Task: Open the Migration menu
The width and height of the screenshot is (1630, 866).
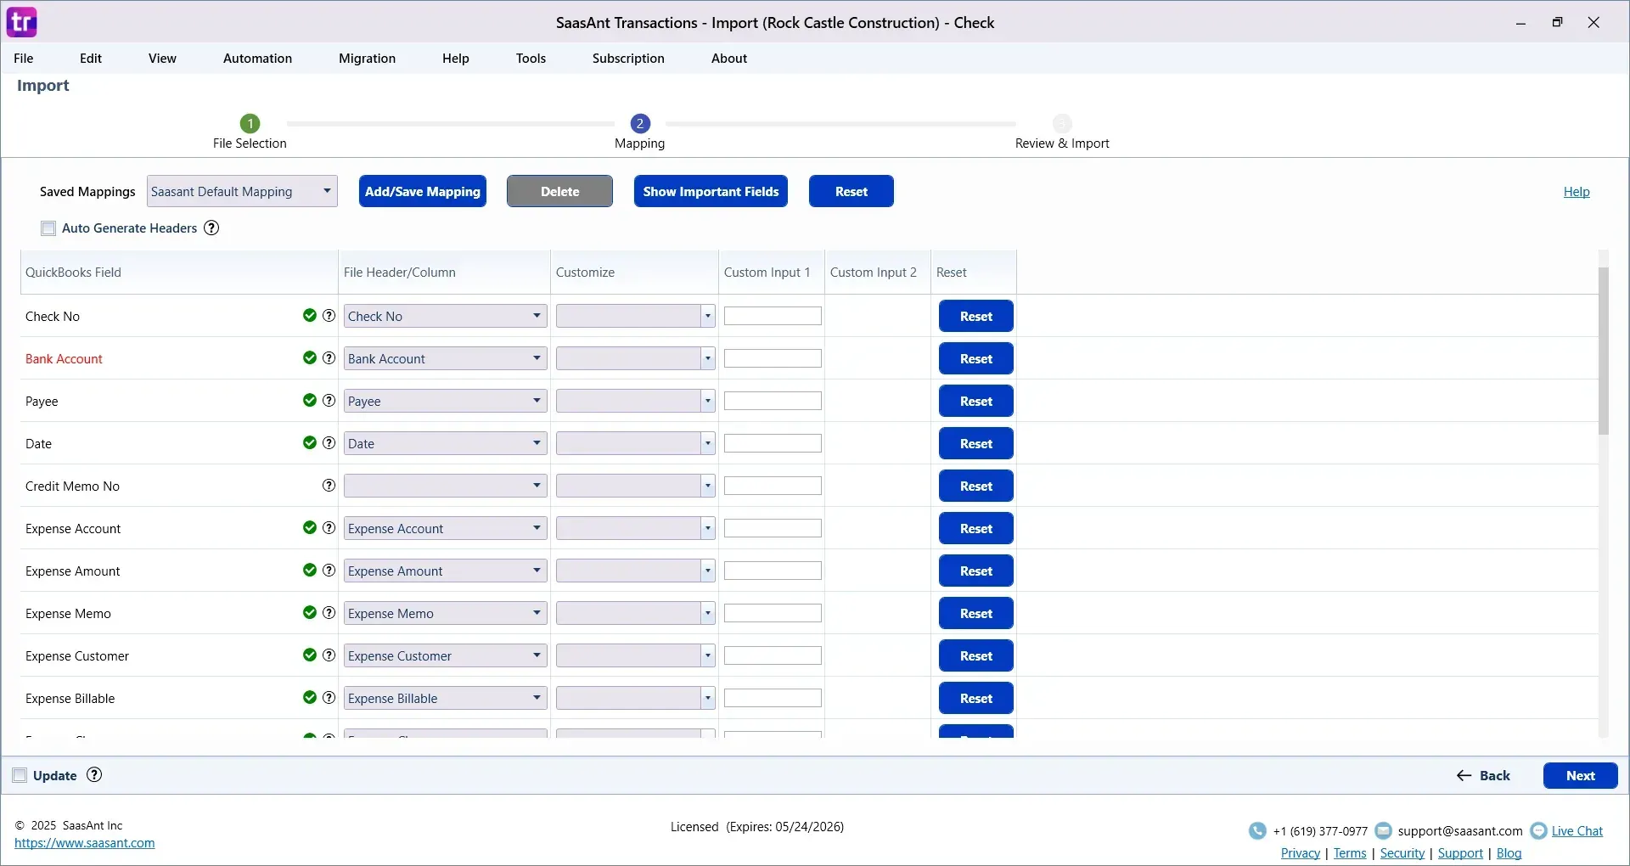Action: [367, 58]
